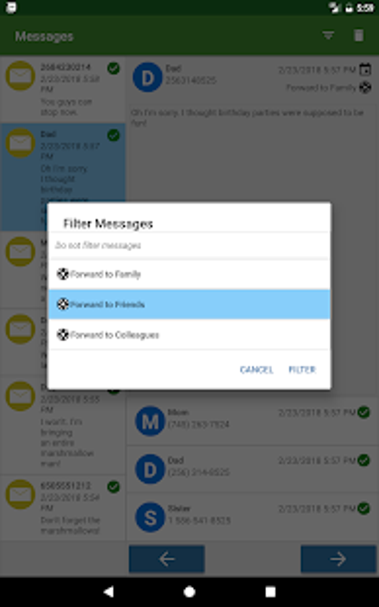Click the CANCEL button
379x607 pixels.
coord(256,369)
